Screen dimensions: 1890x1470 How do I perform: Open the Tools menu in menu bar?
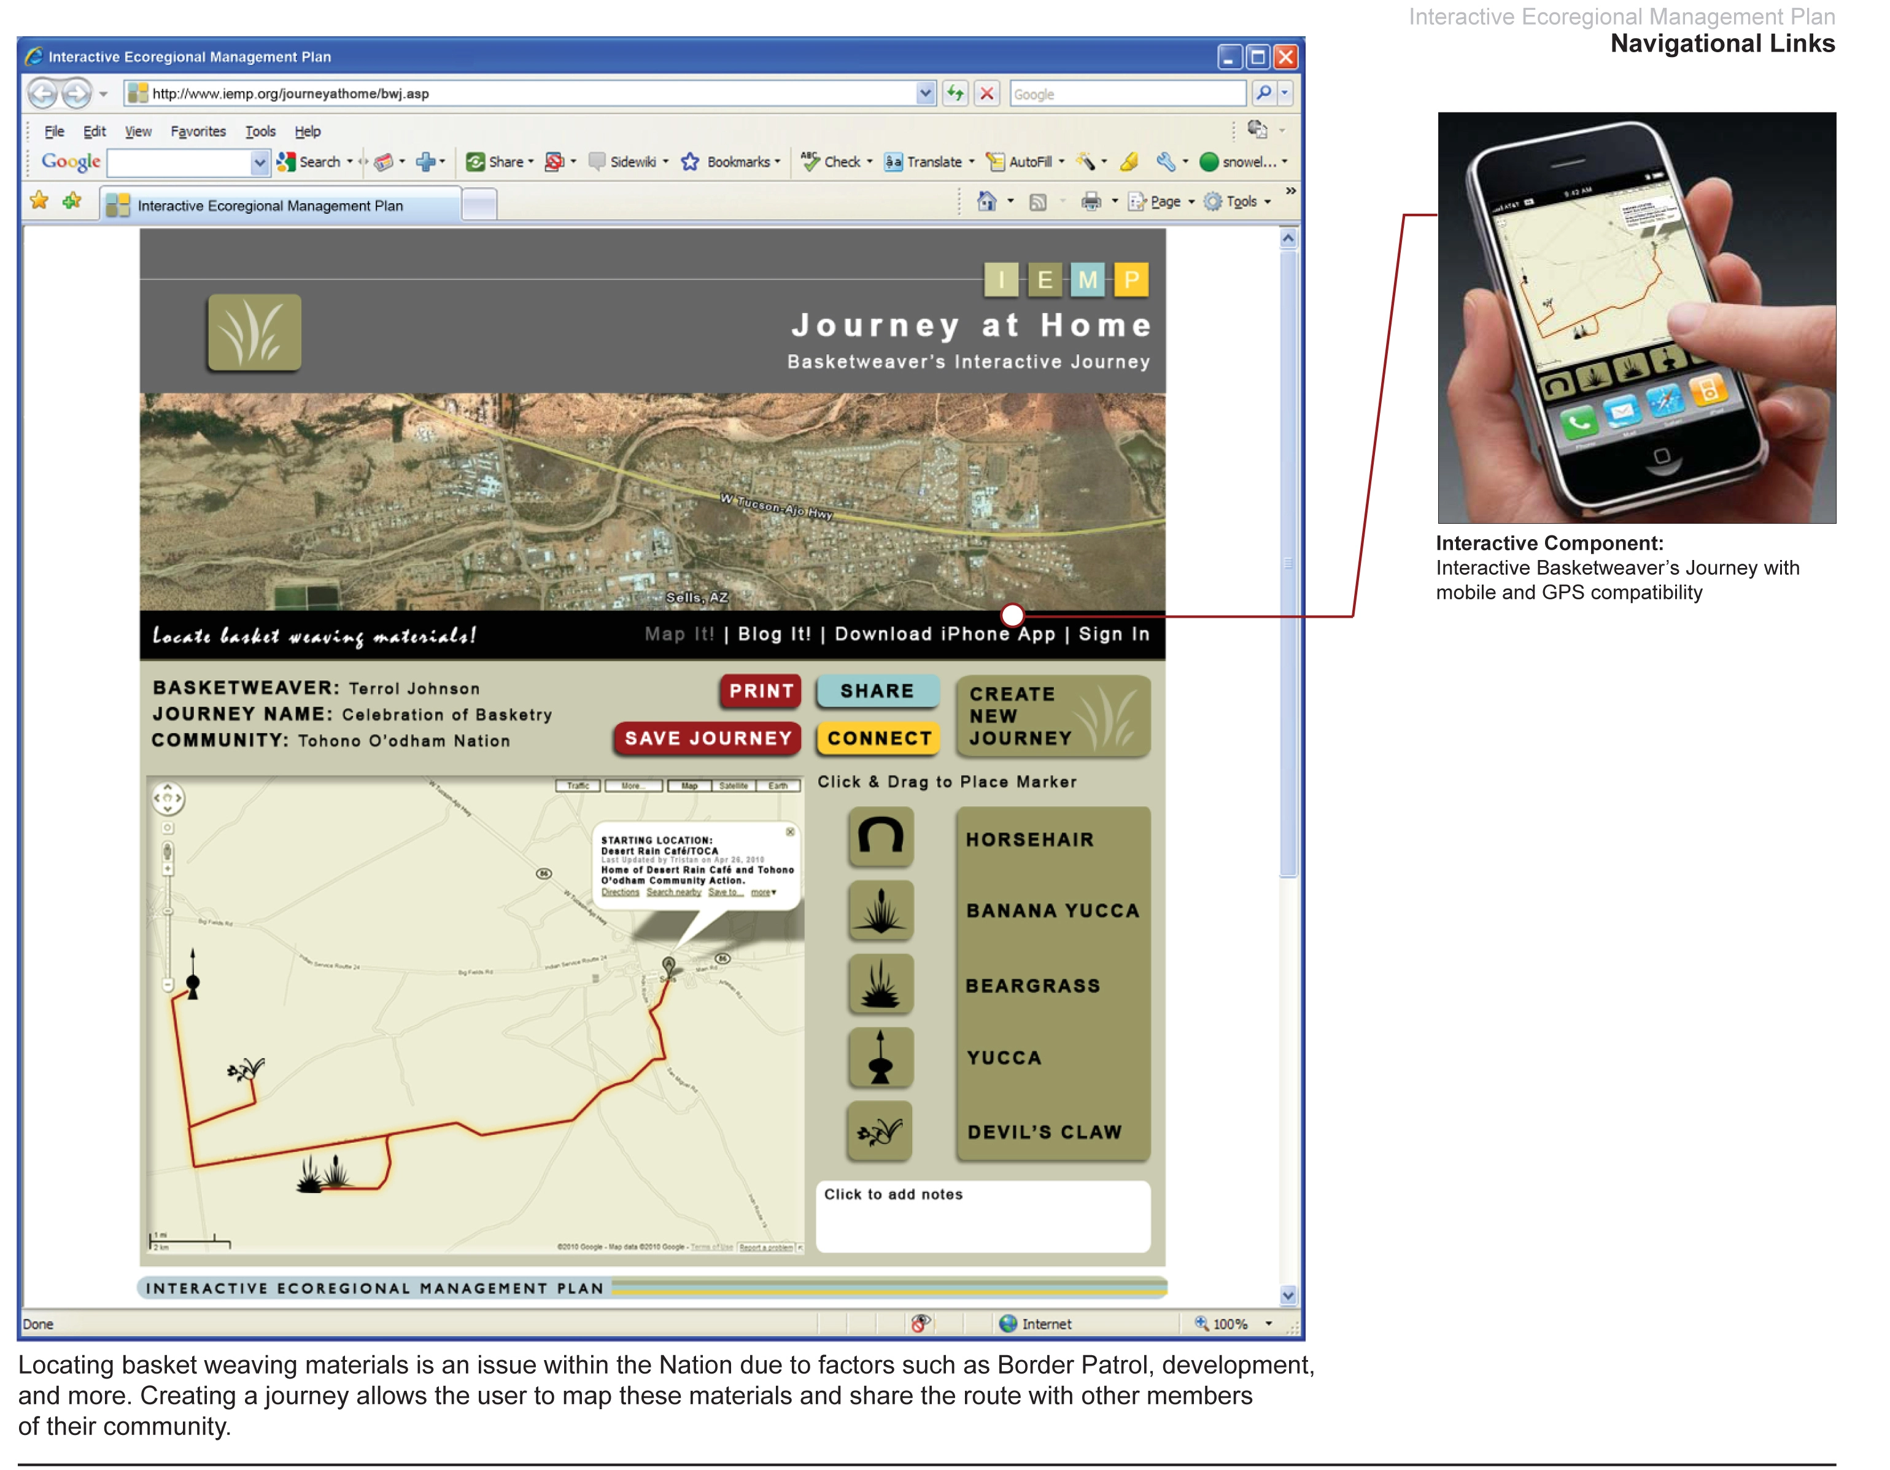coord(260,131)
